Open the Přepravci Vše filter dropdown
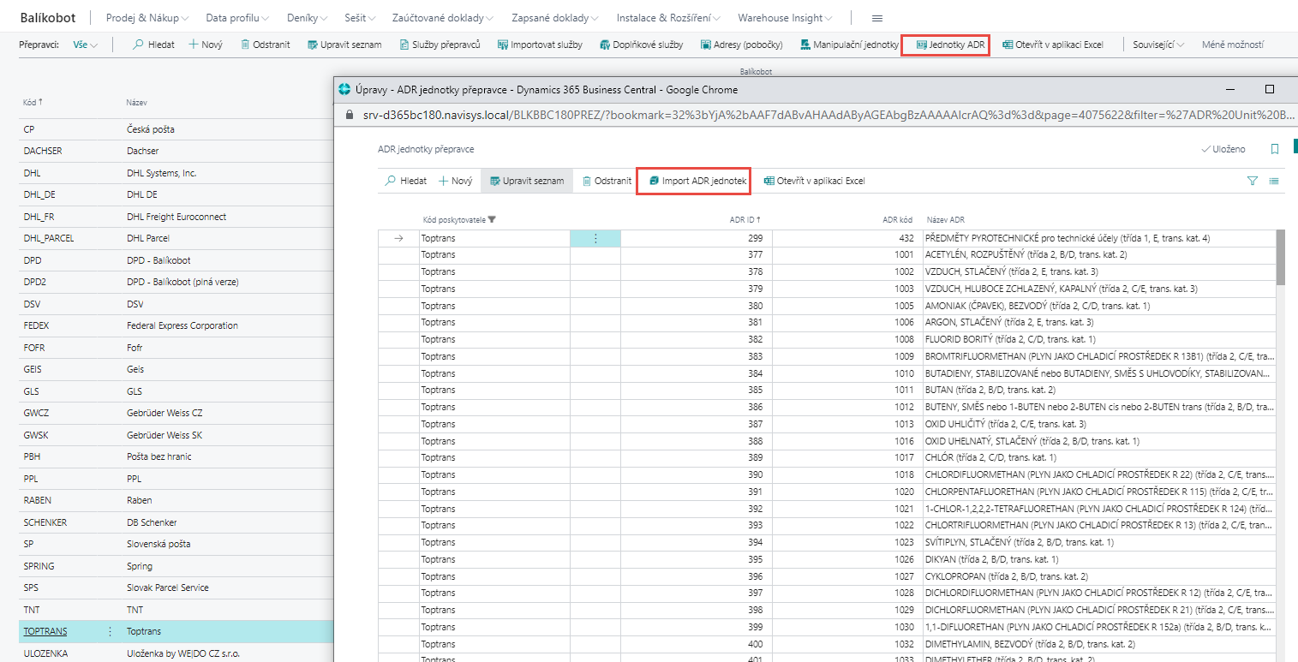 (85, 45)
